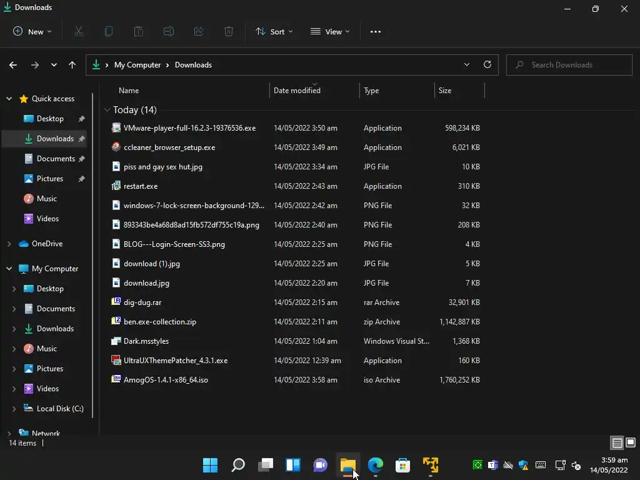
Task: Select Documents in Quick access
Action: click(x=56, y=158)
